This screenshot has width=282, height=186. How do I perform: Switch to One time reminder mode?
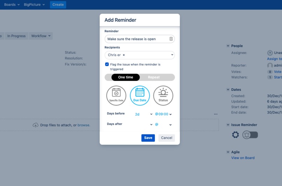pyautogui.click(x=126, y=77)
